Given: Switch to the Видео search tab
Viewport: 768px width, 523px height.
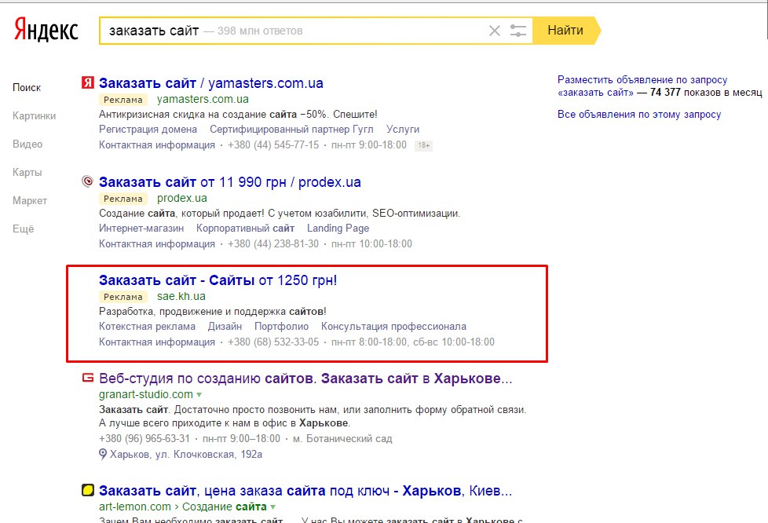Looking at the screenshot, I should click(x=27, y=144).
